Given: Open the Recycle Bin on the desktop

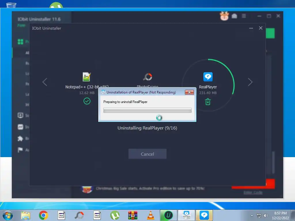Looking at the screenshot, I should point(11,5).
